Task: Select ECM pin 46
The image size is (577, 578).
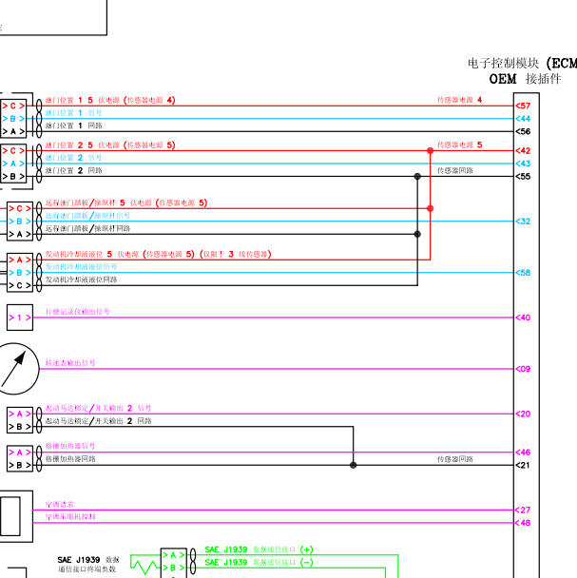Action: [523, 453]
